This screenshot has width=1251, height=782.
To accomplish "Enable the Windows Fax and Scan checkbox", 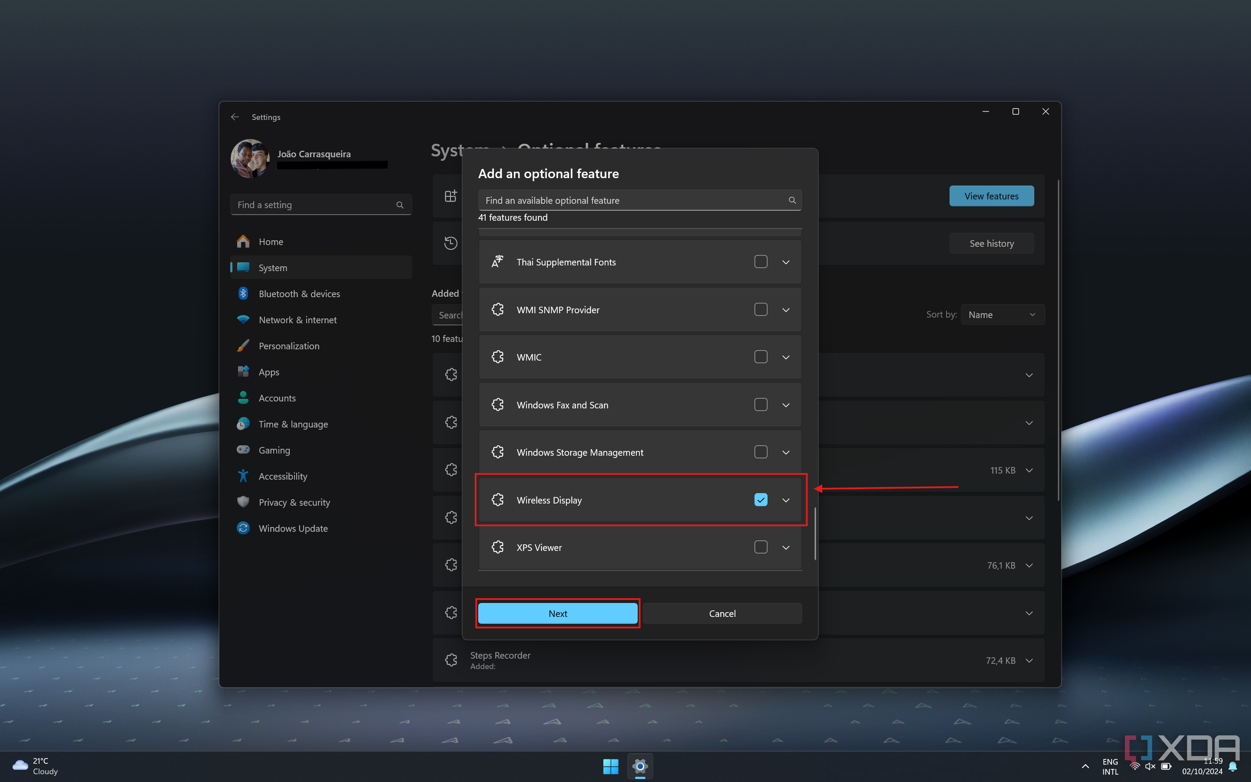I will [x=760, y=404].
